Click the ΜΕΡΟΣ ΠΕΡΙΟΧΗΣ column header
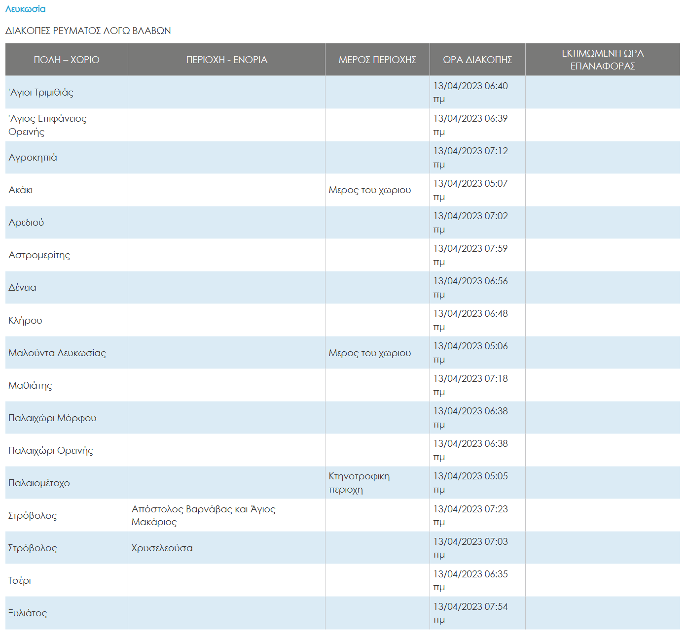 [x=378, y=60]
